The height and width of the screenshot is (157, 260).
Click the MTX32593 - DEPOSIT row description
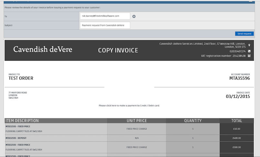[16, 138]
